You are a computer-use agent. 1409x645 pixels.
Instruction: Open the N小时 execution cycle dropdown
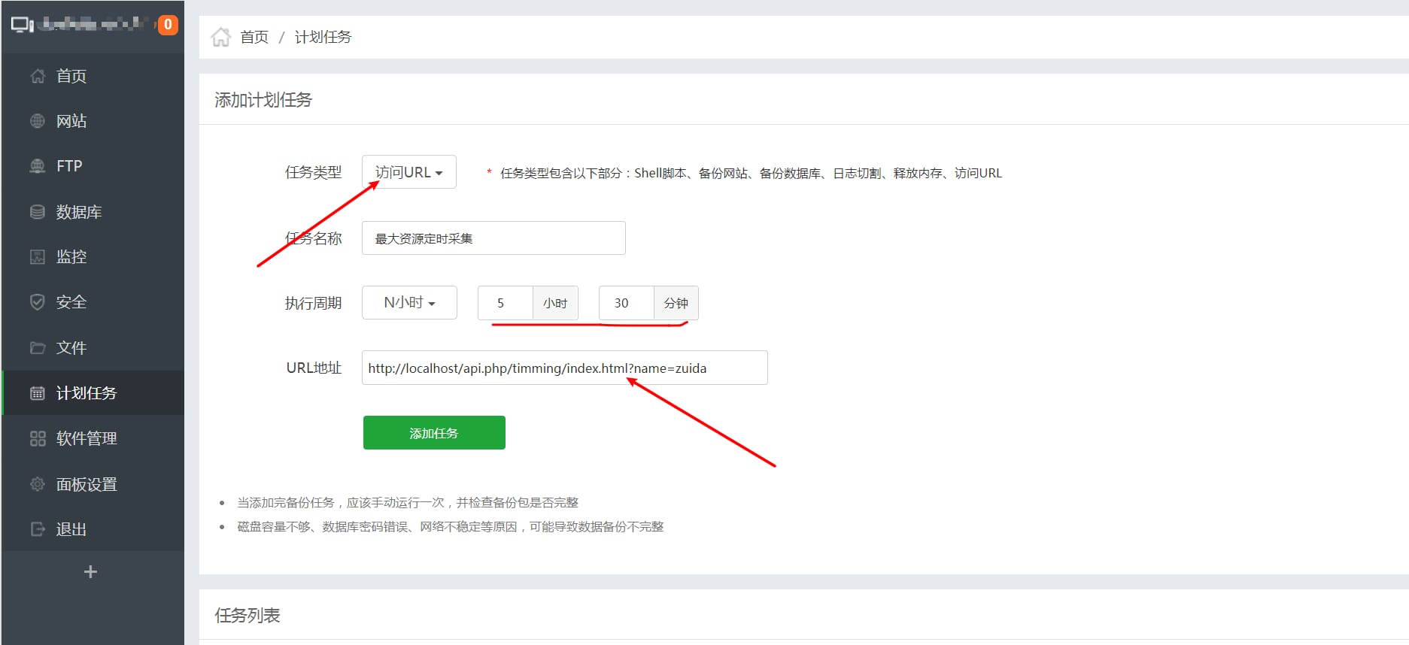coord(409,302)
